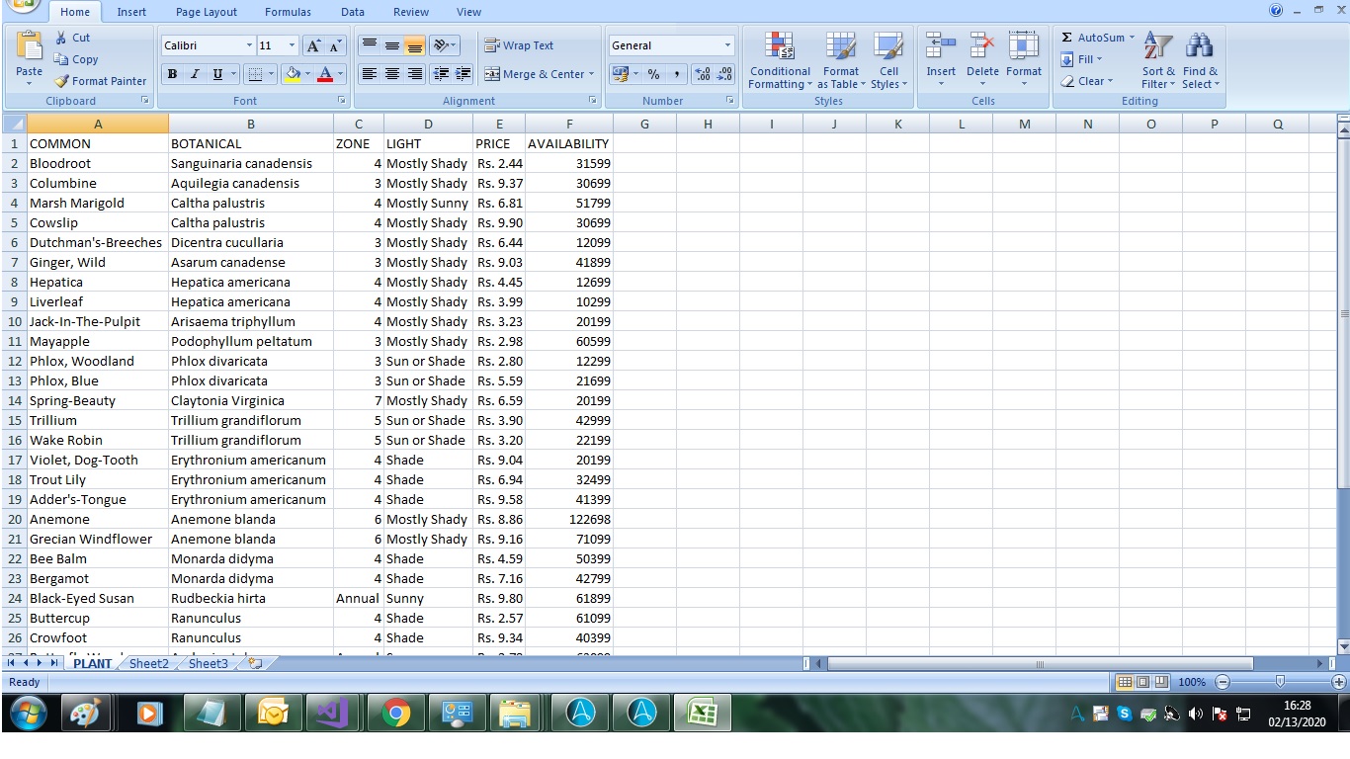The width and height of the screenshot is (1350, 759).
Task: Center-align text horizontally in cells
Action: pyautogui.click(x=392, y=74)
